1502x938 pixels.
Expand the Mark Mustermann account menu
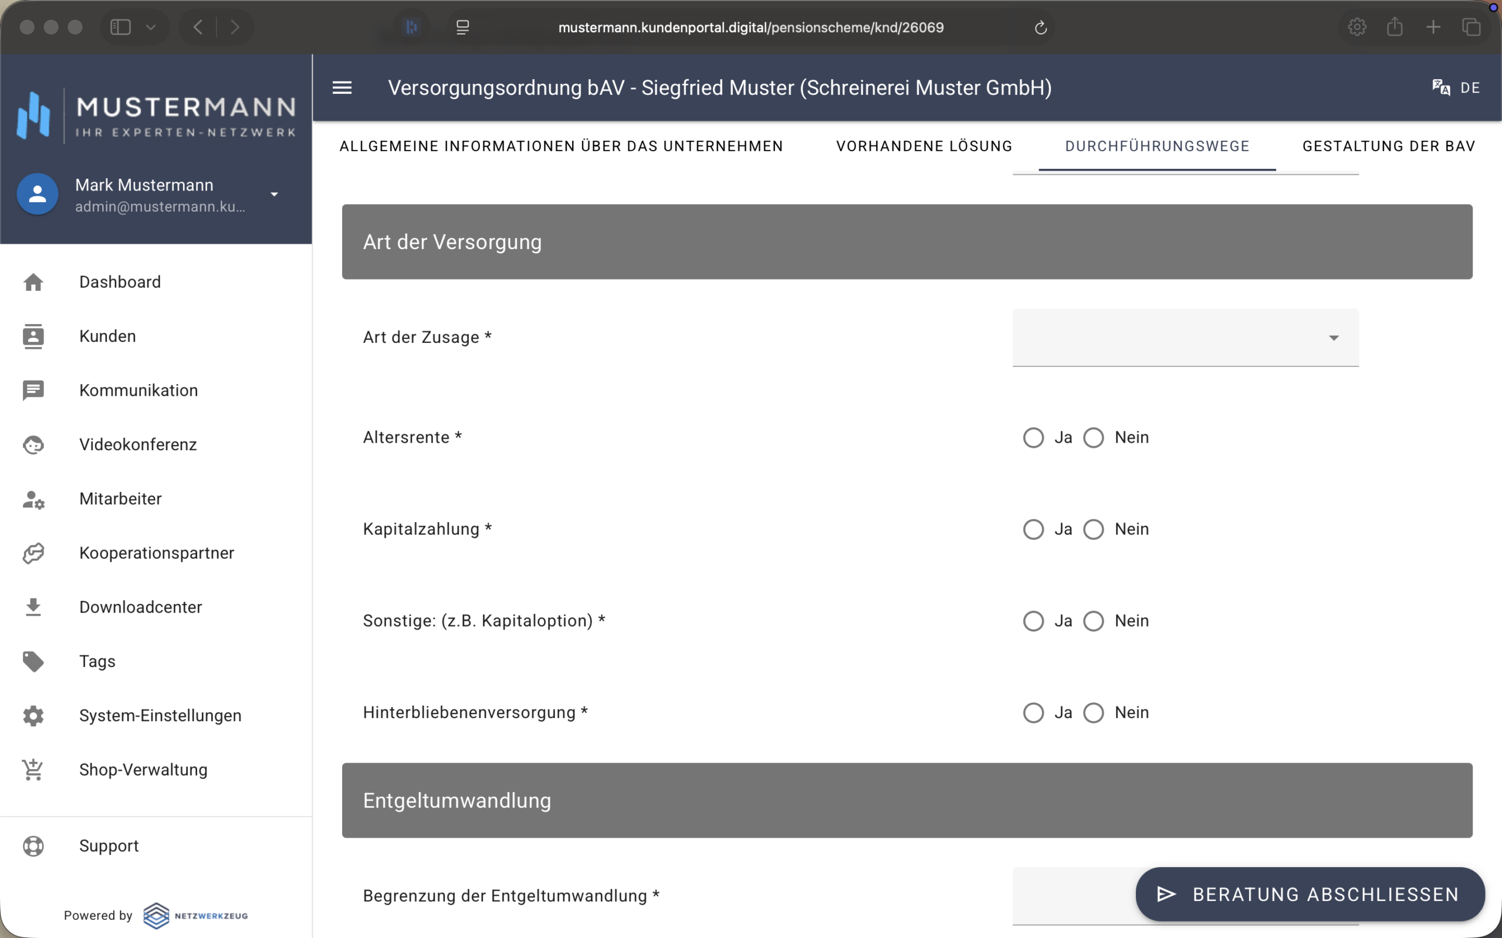tap(274, 194)
